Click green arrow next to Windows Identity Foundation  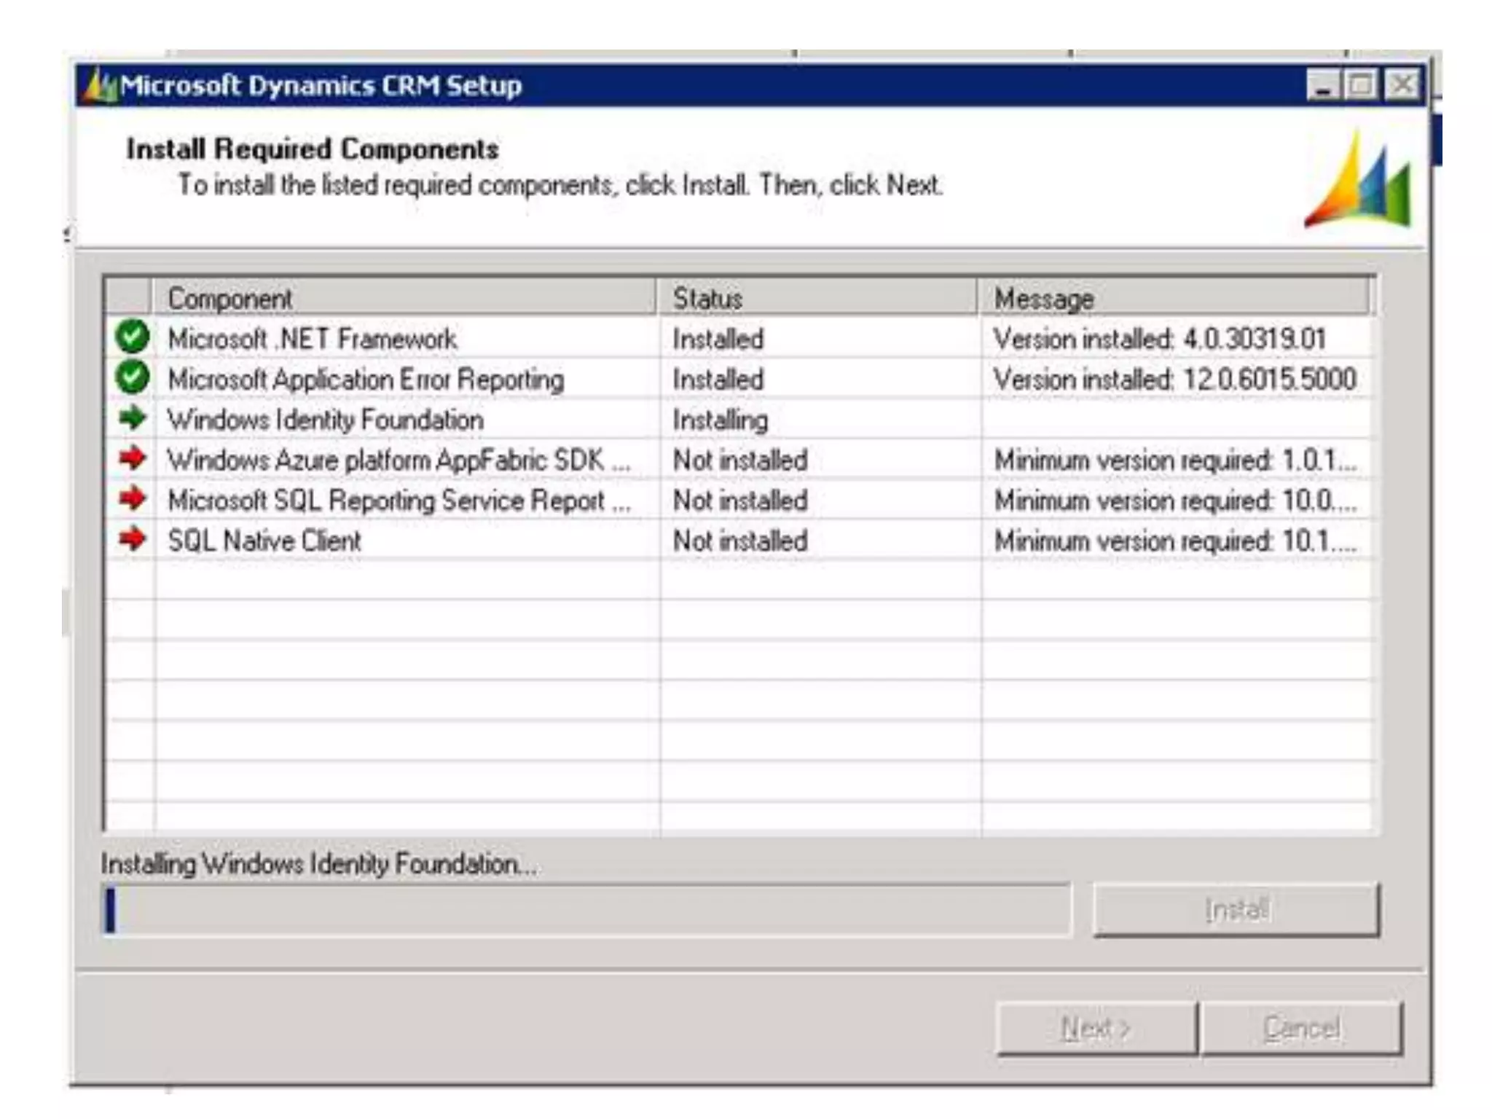click(x=132, y=418)
